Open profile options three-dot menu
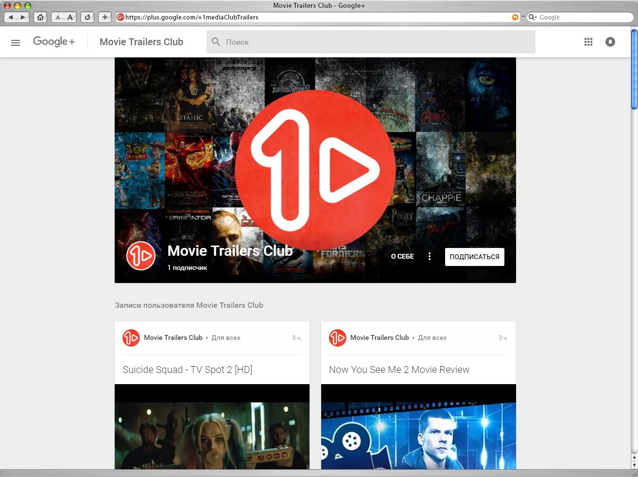The width and height of the screenshot is (638, 477). point(430,256)
